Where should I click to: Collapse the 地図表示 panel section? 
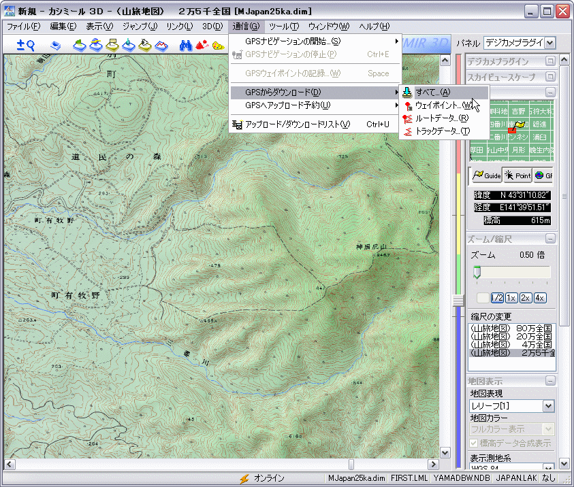pos(550,381)
